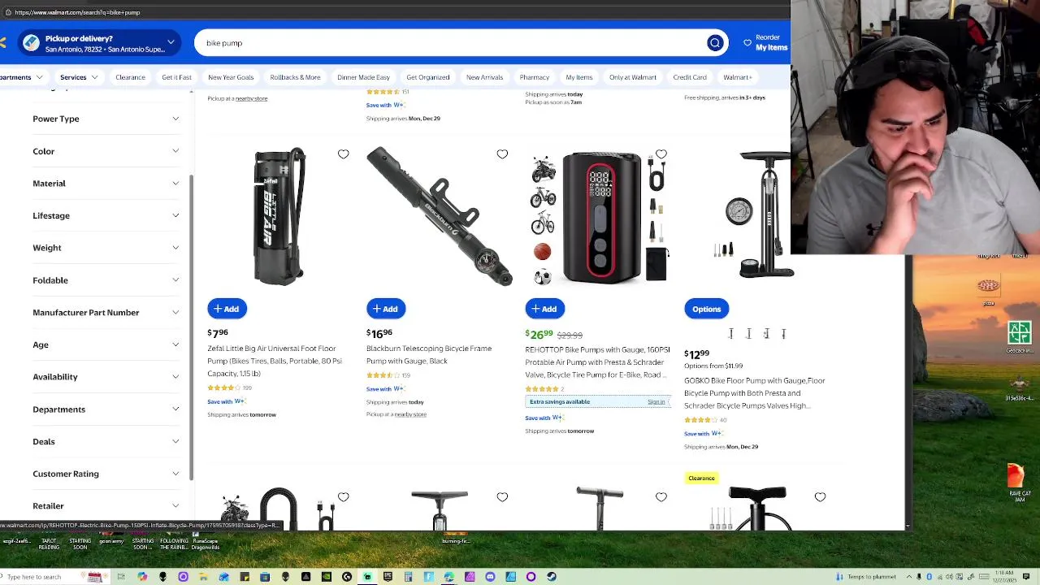Screen dimensions: 1040x585
Task: Open the Services dropdown menu
Action: [x=79, y=77]
